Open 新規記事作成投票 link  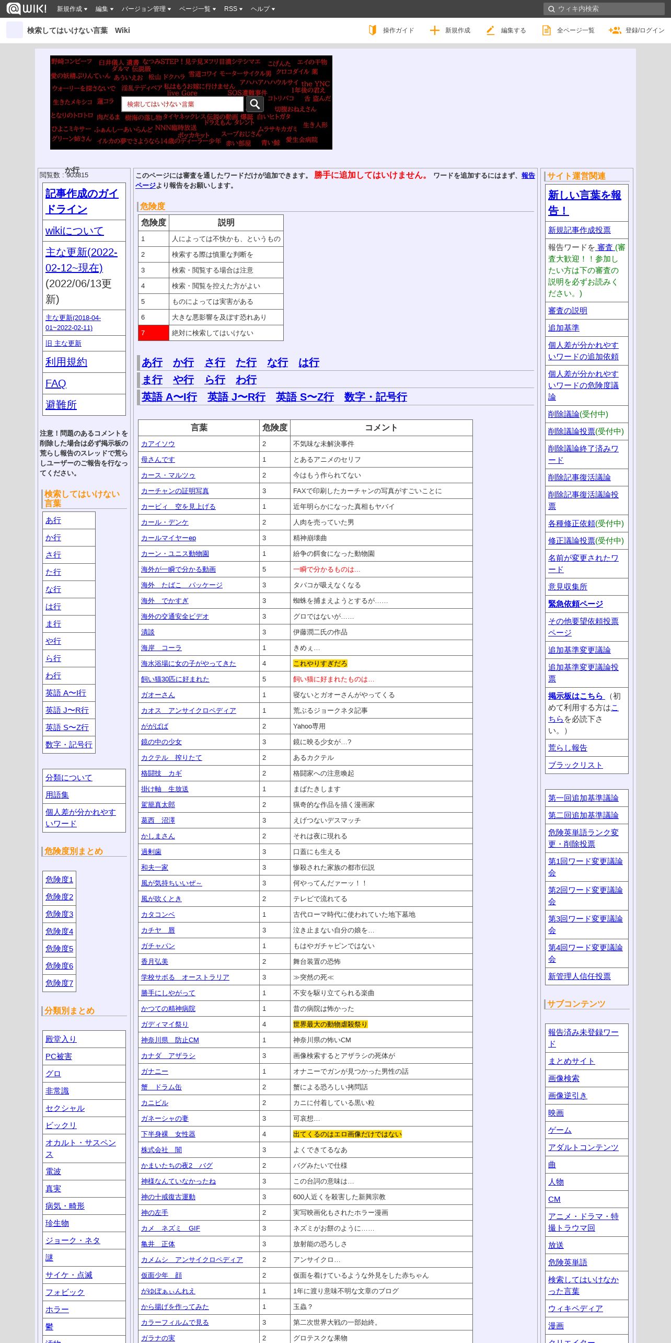coord(579,230)
